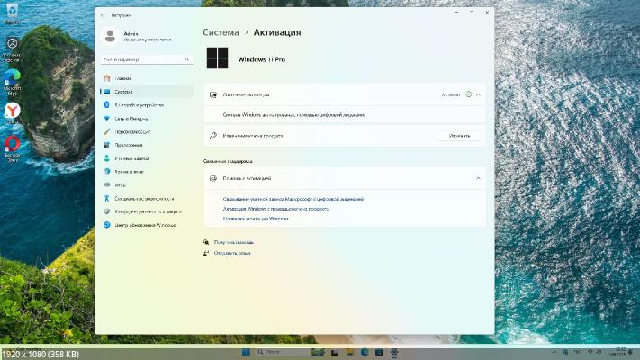Viewport: 640px width, 360px height.
Task: Open the Opera browser desktop shortcut
Action: [x=13, y=148]
